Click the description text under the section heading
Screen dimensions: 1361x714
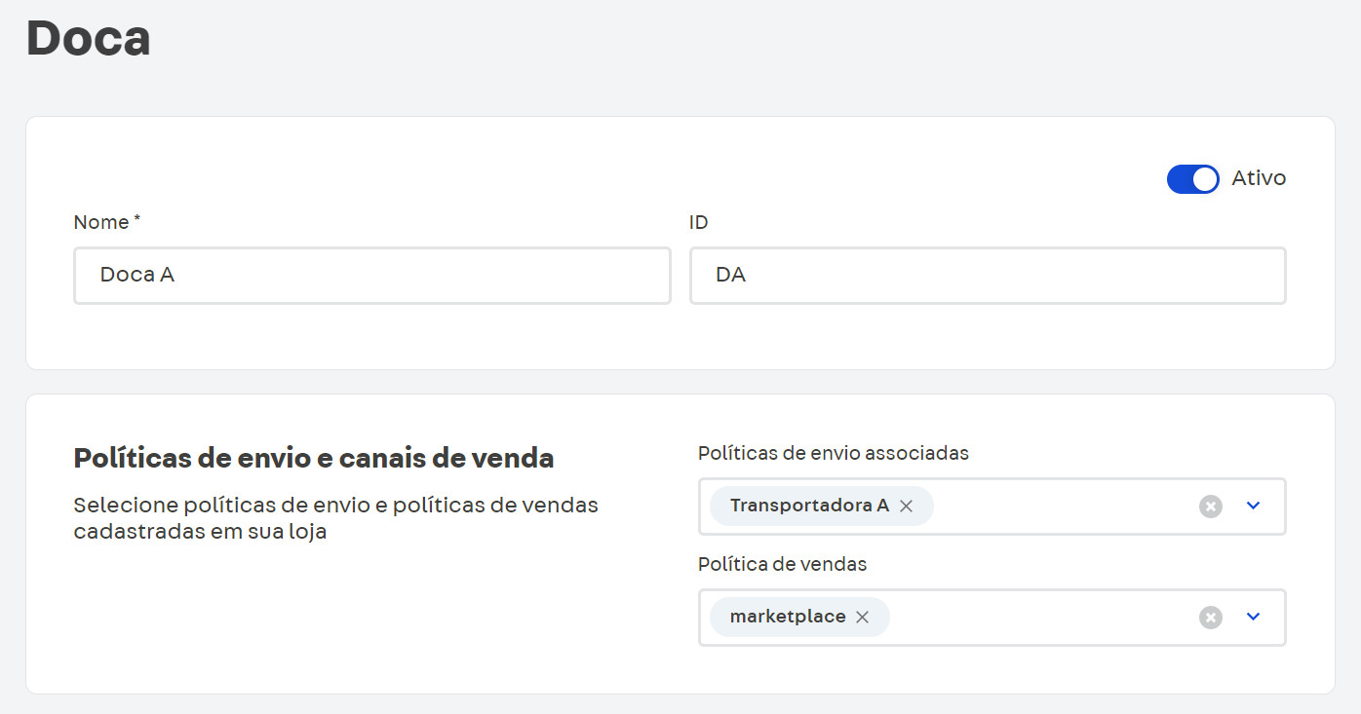335,517
